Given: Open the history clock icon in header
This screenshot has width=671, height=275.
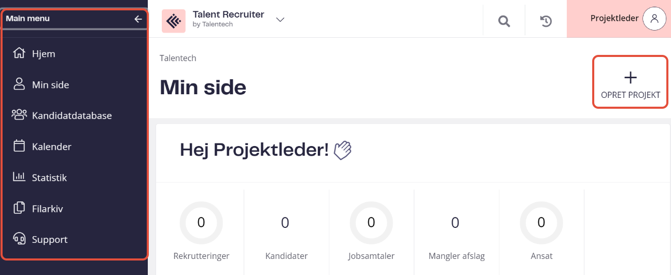Looking at the screenshot, I should point(546,21).
